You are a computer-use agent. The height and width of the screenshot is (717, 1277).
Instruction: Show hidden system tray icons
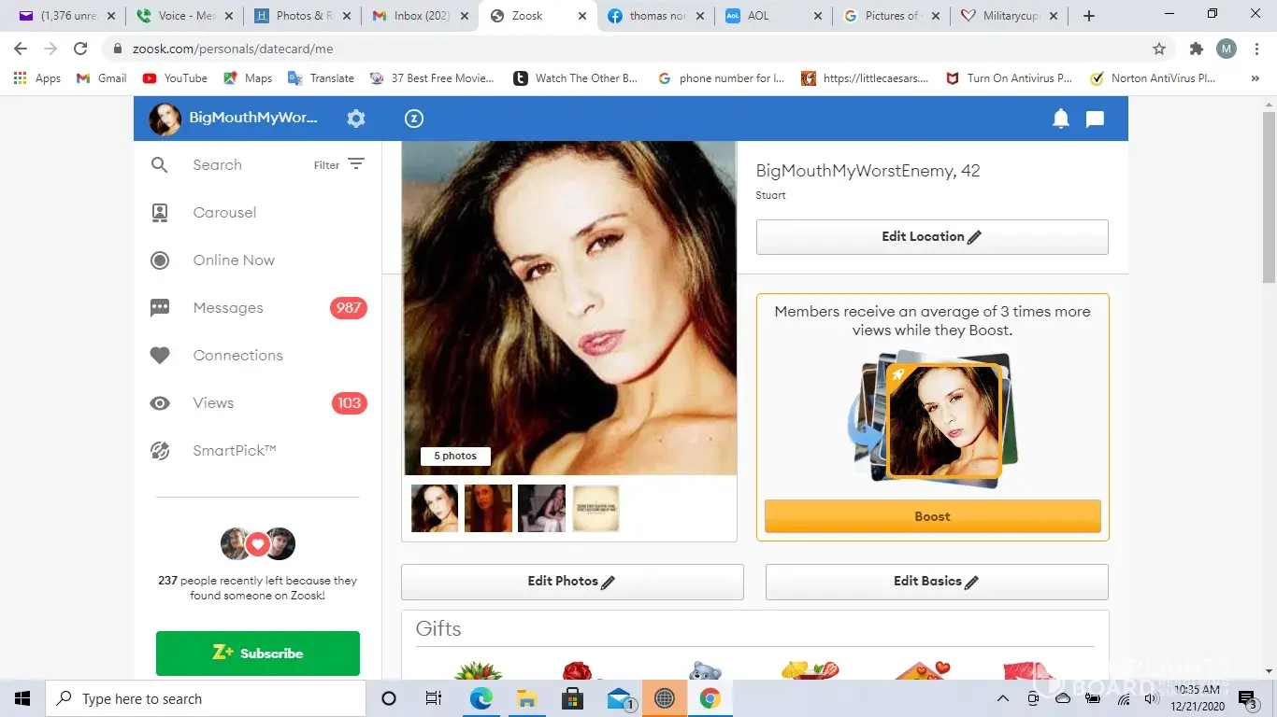1003,698
